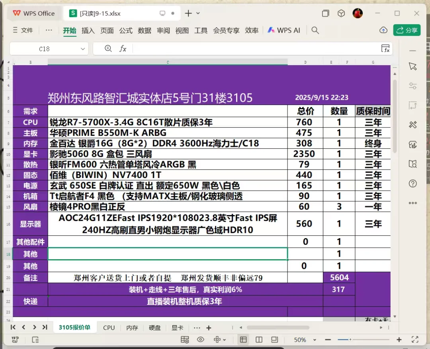The height and width of the screenshot is (349, 430).
Task: Switch to normal view in the status bar
Action: pos(243,340)
